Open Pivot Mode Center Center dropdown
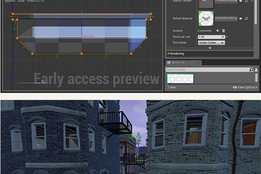Viewport: 261px width, 174px height. coord(211,43)
